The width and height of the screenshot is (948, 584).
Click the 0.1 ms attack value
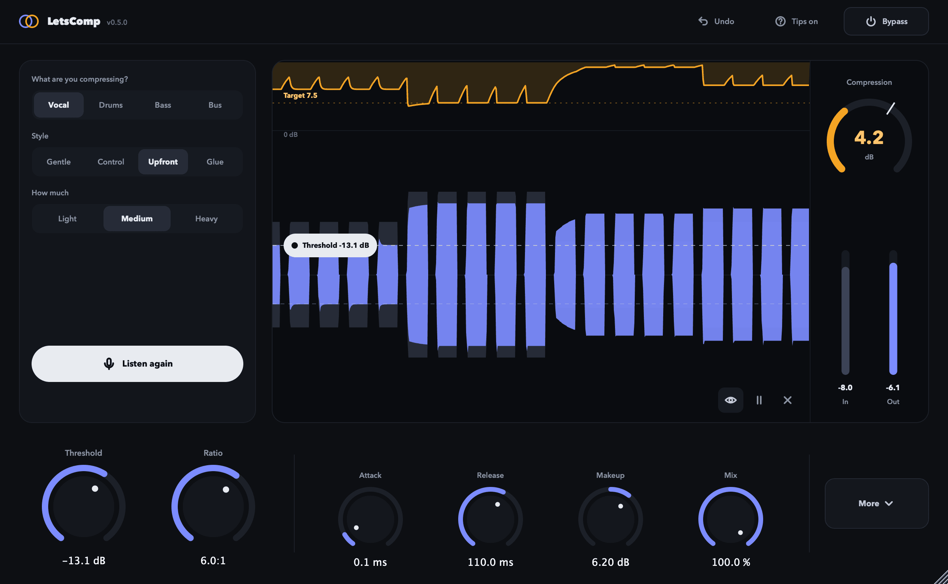click(370, 562)
